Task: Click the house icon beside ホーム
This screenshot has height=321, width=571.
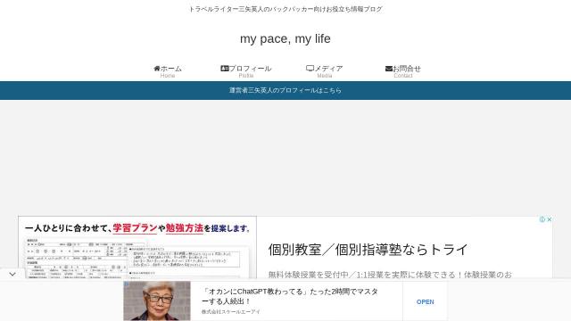Action: tap(157, 69)
